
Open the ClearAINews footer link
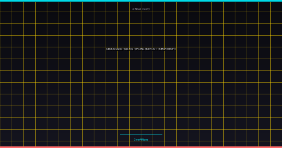coord(141,140)
